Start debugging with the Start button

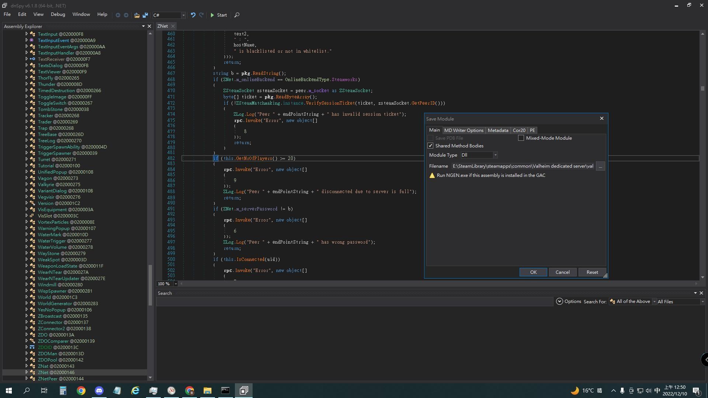(219, 15)
